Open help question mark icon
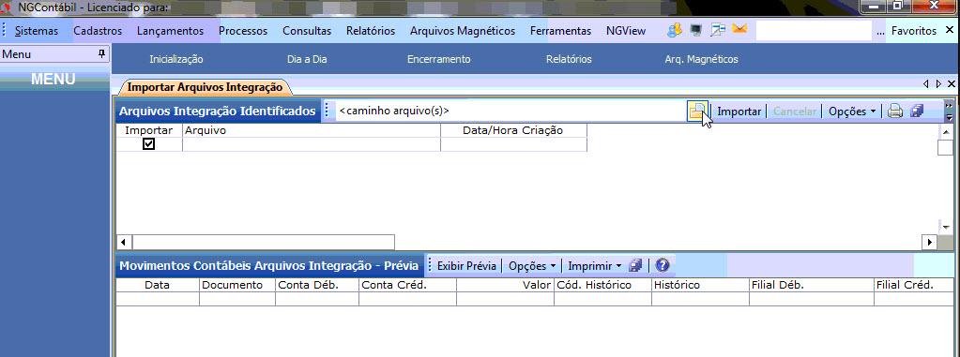The width and height of the screenshot is (960, 357). pyautogui.click(x=662, y=266)
